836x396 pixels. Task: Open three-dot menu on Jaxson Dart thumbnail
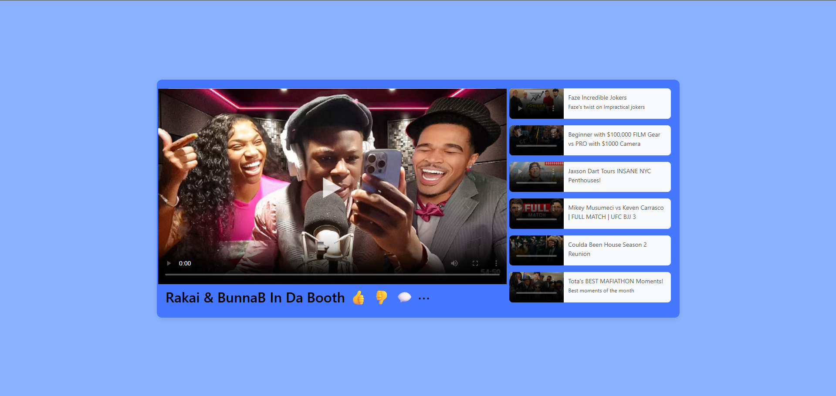pos(553,172)
